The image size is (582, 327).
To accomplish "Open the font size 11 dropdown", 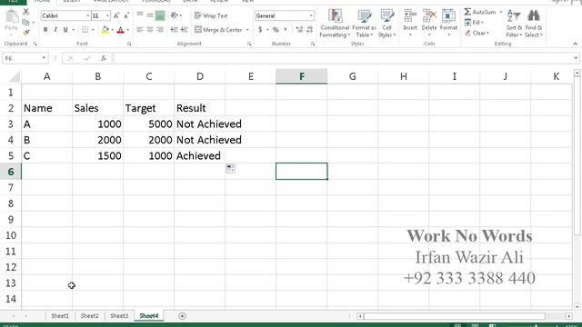I will point(107,15).
